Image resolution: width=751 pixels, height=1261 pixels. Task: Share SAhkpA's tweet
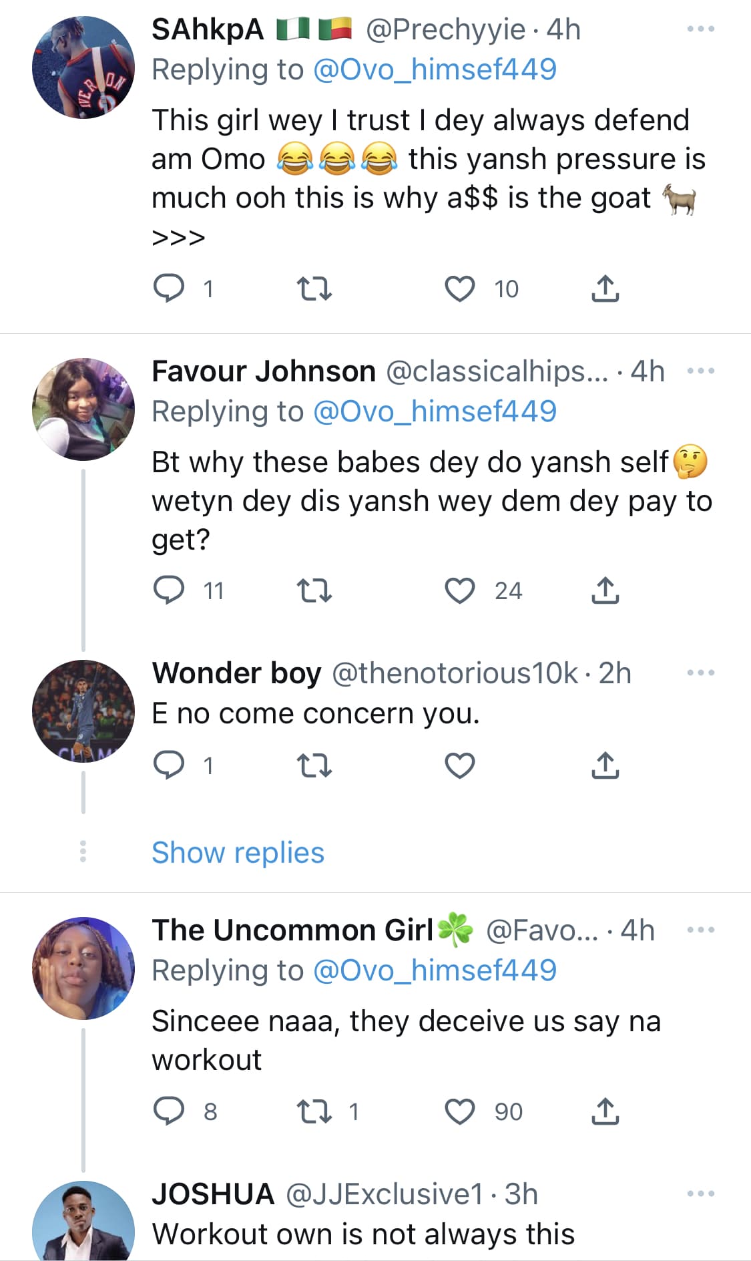tap(605, 289)
